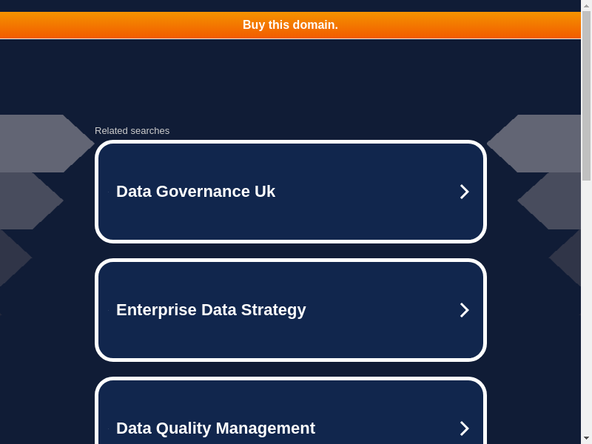Click the empty scrollbar track below the thumb
The width and height of the screenshot is (592, 444).
586,311
